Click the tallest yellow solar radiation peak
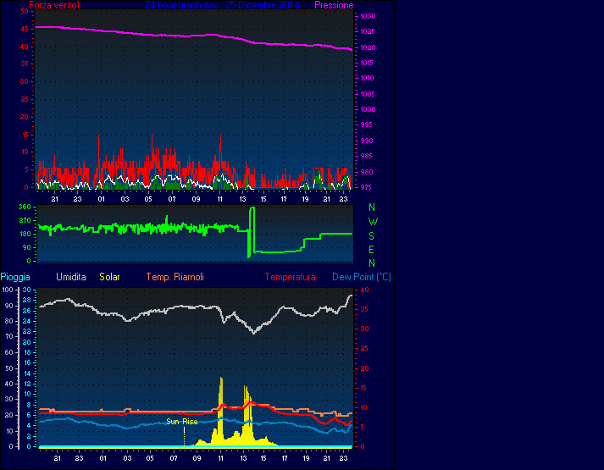Image resolution: width=604 pixels, height=470 pixels. click(221, 411)
